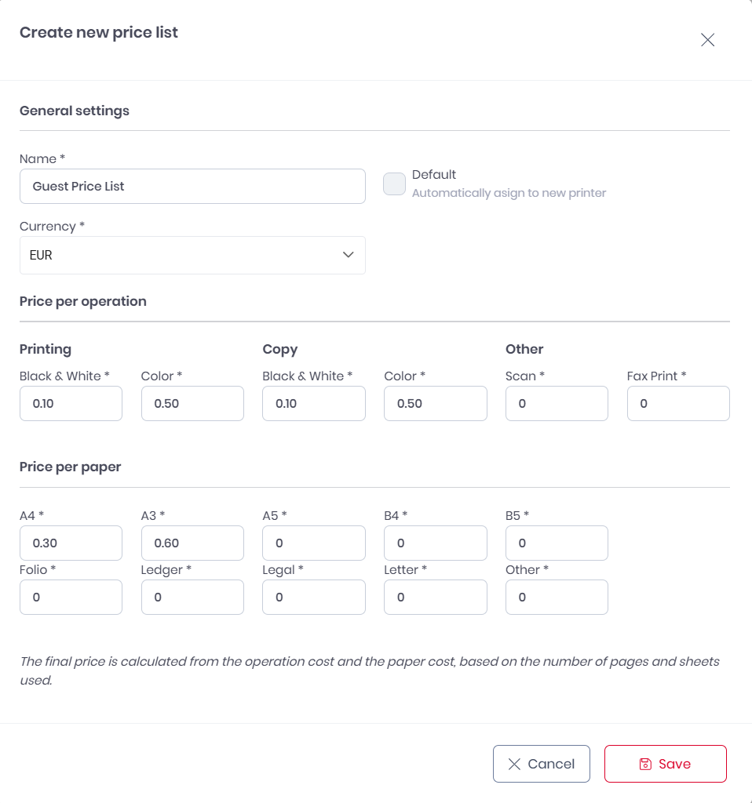Edit Copy Color price field
The height and width of the screenshot is (803, 752).
click(x=436, y=404)
